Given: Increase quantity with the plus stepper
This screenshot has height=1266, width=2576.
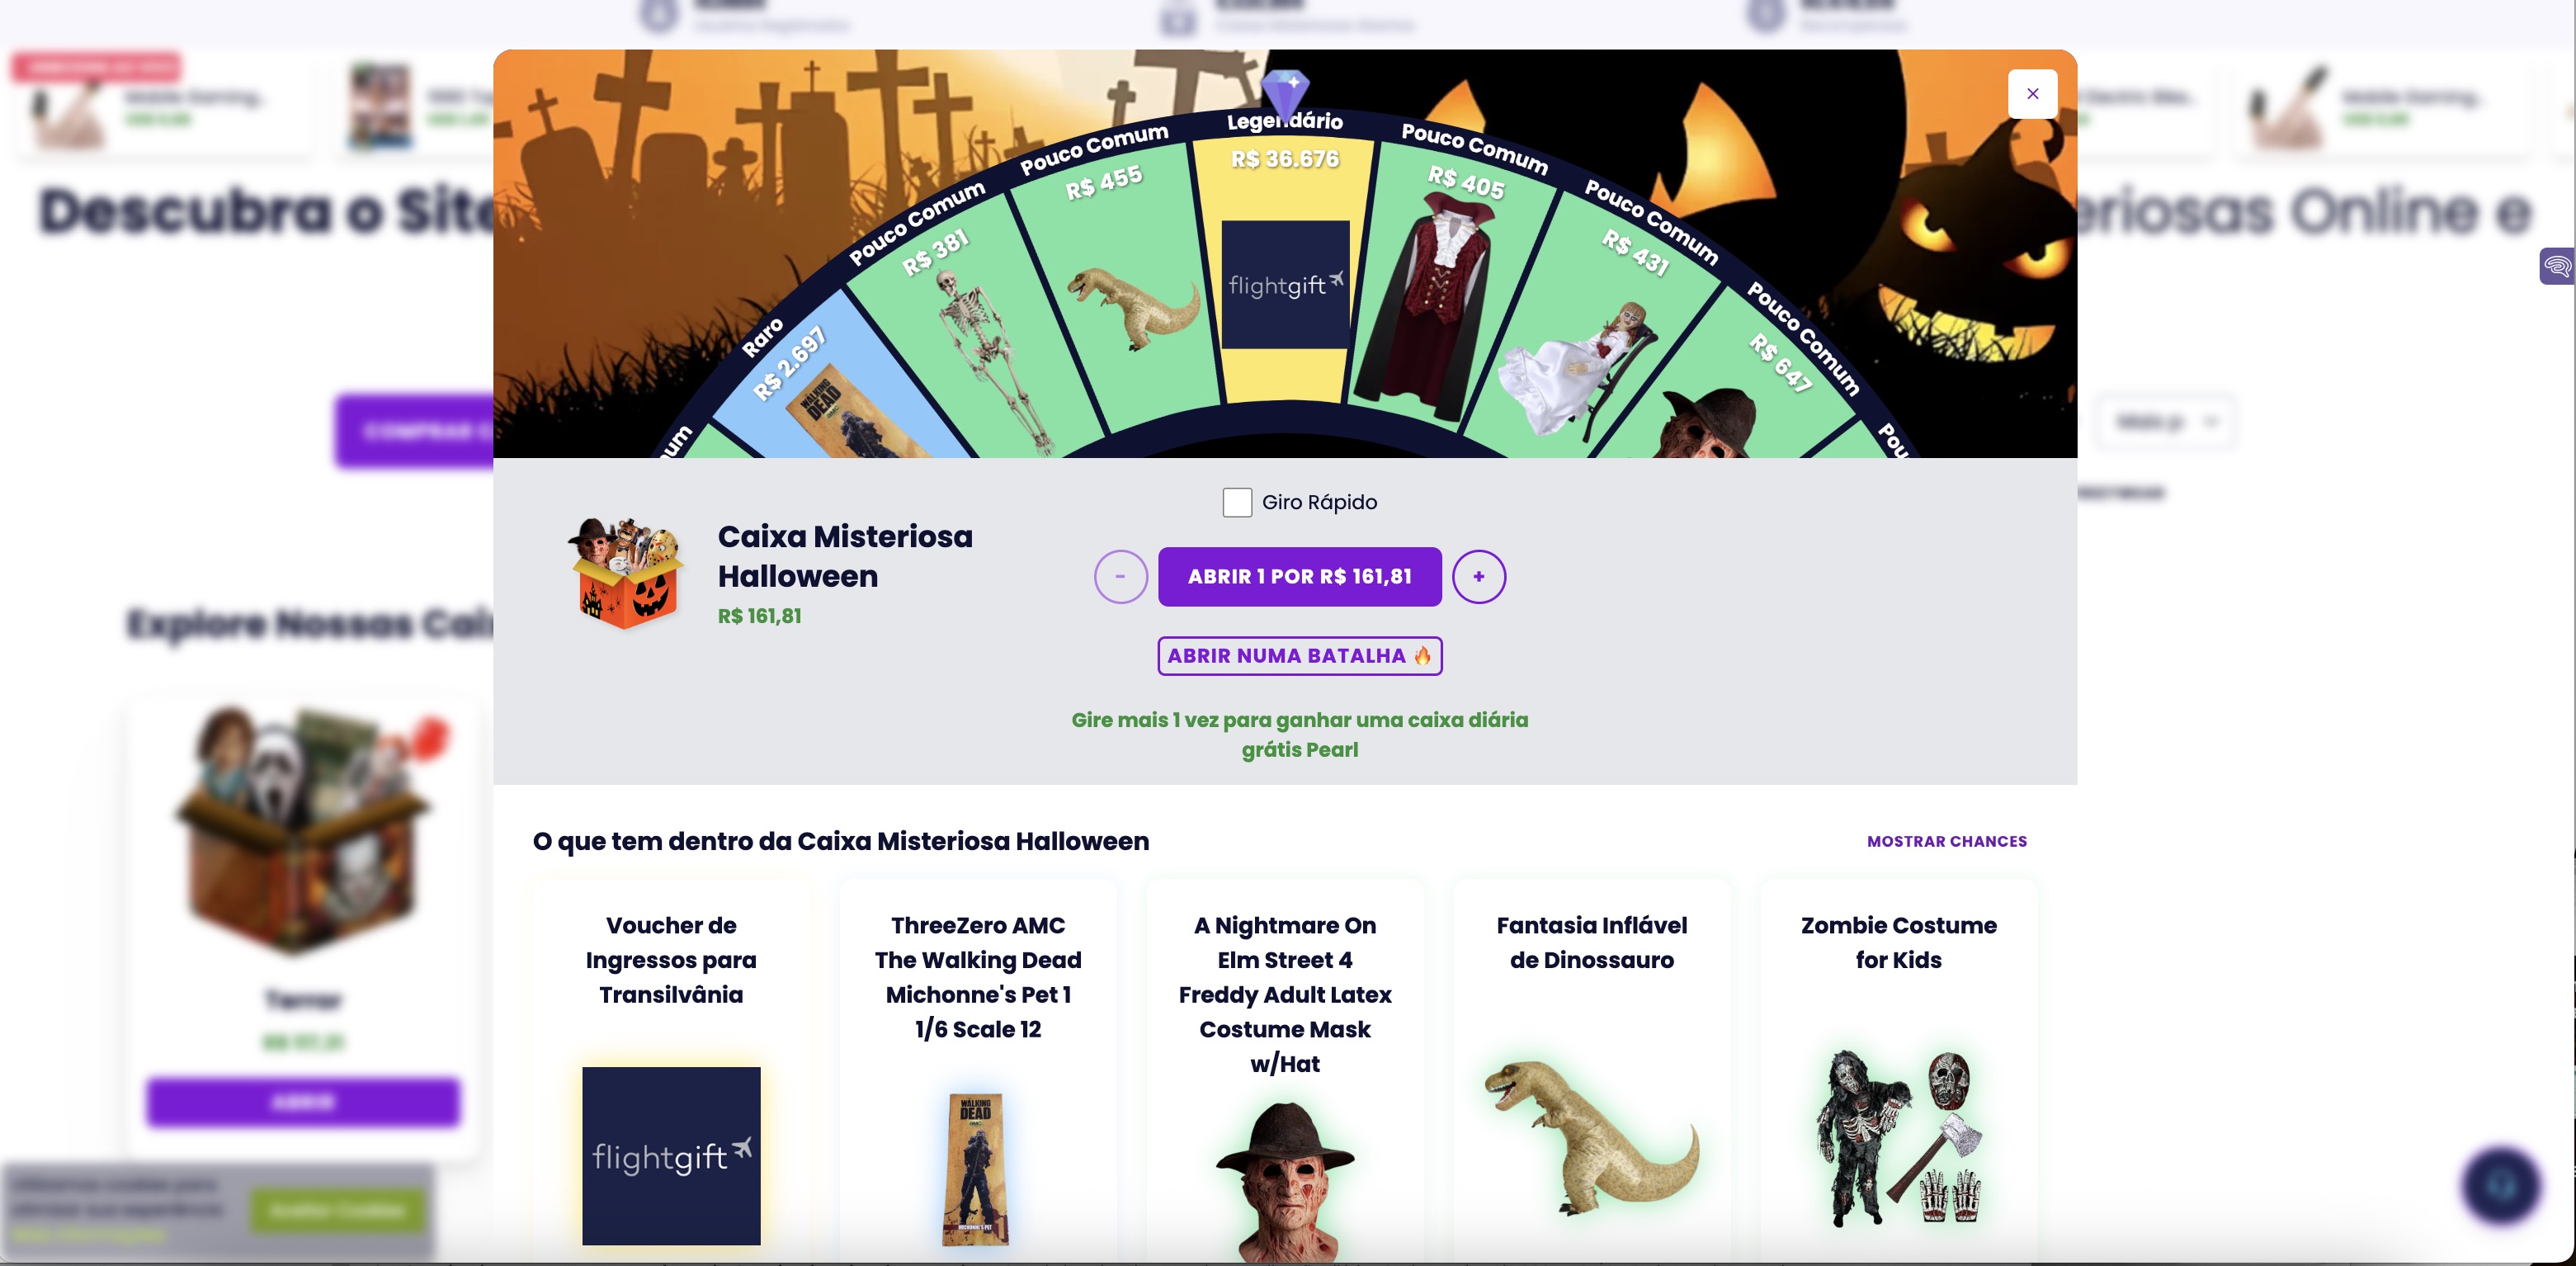Looking at the screenshot, I should [1479, 576].
